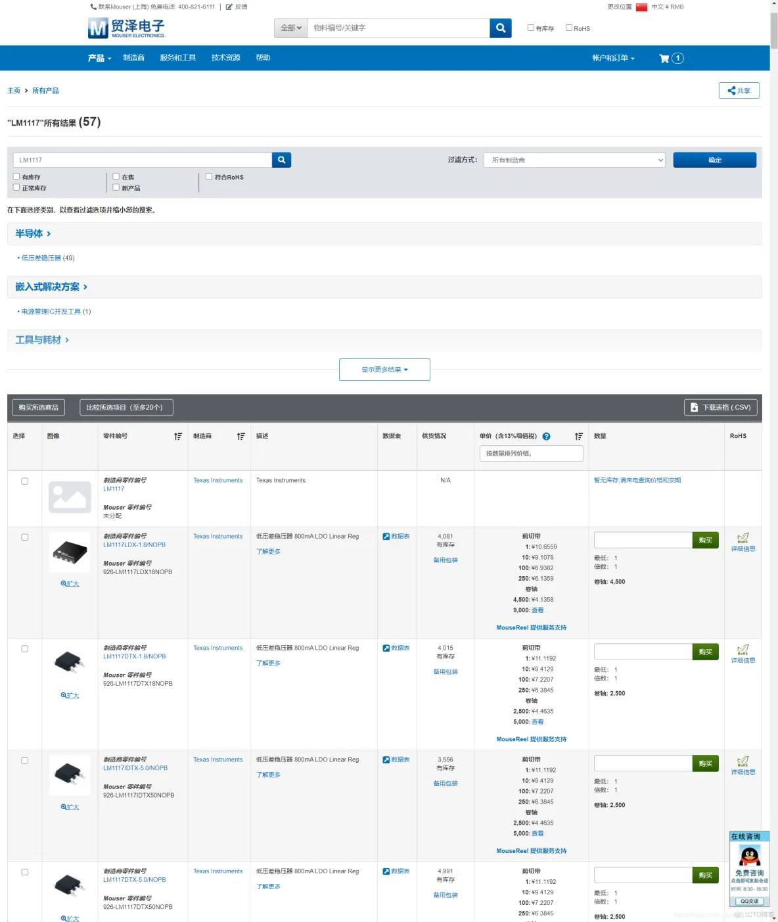
Task: Click the LM1117 placeholder product image
Action: tap(70, 497)
